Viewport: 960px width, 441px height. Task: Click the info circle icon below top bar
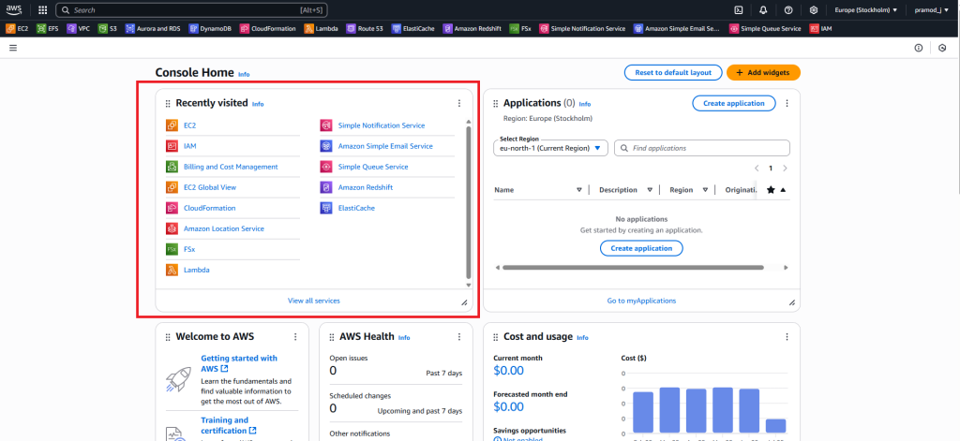pyautogui.click(x=919, y=48)
